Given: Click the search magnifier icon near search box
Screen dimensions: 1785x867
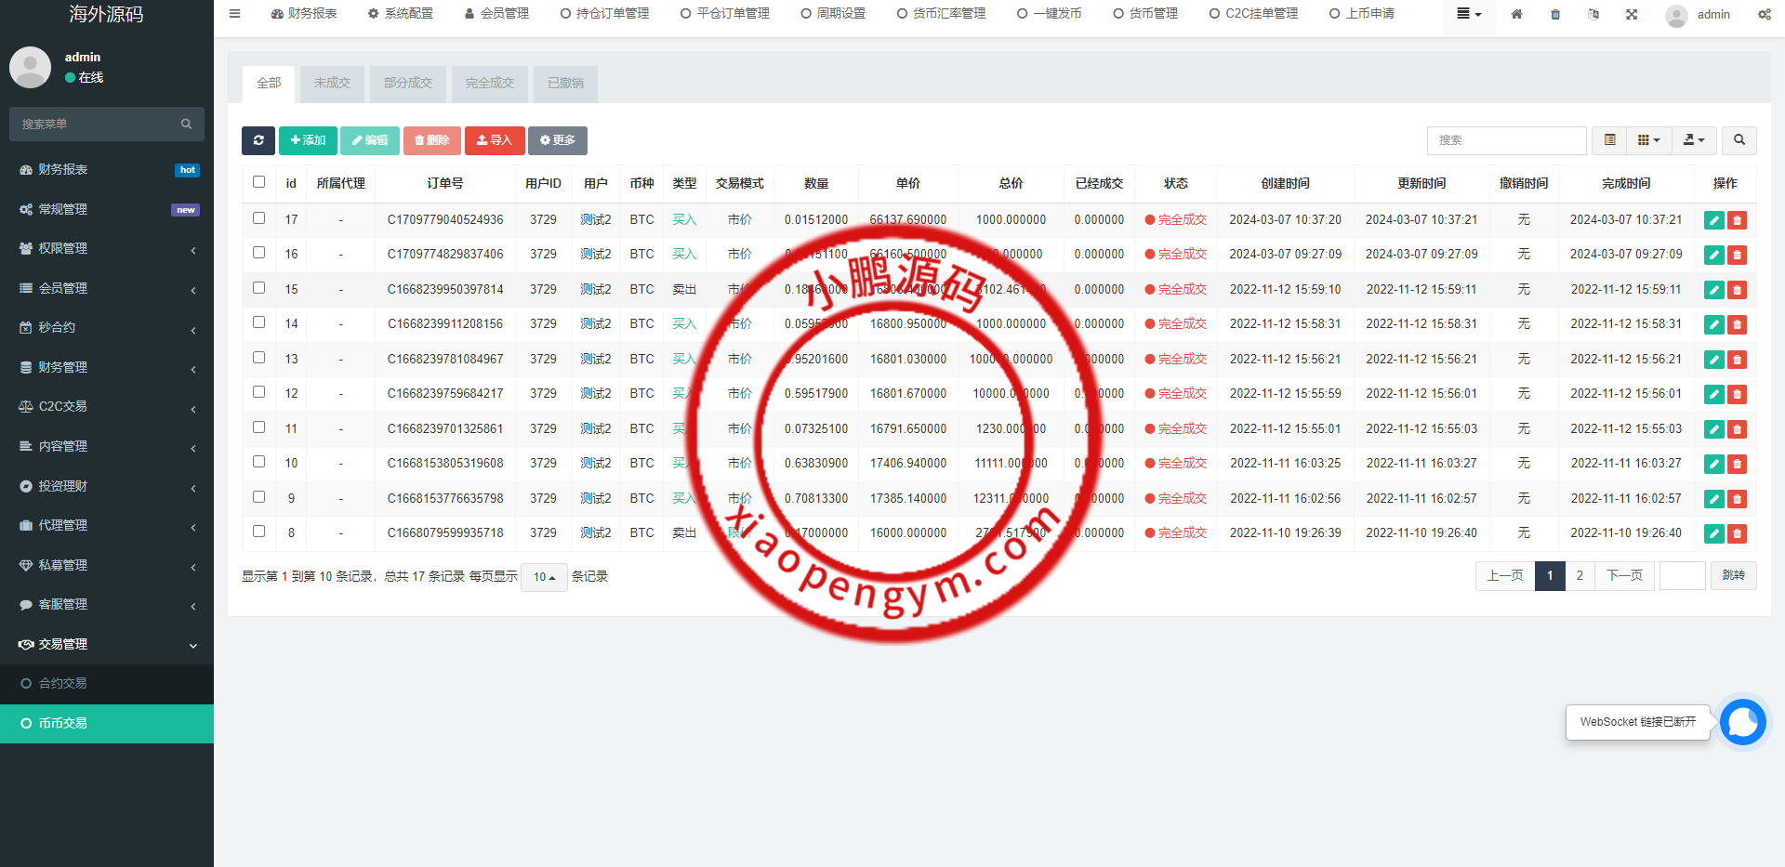Looking at the screenshot, I should tap(1739, 140).
